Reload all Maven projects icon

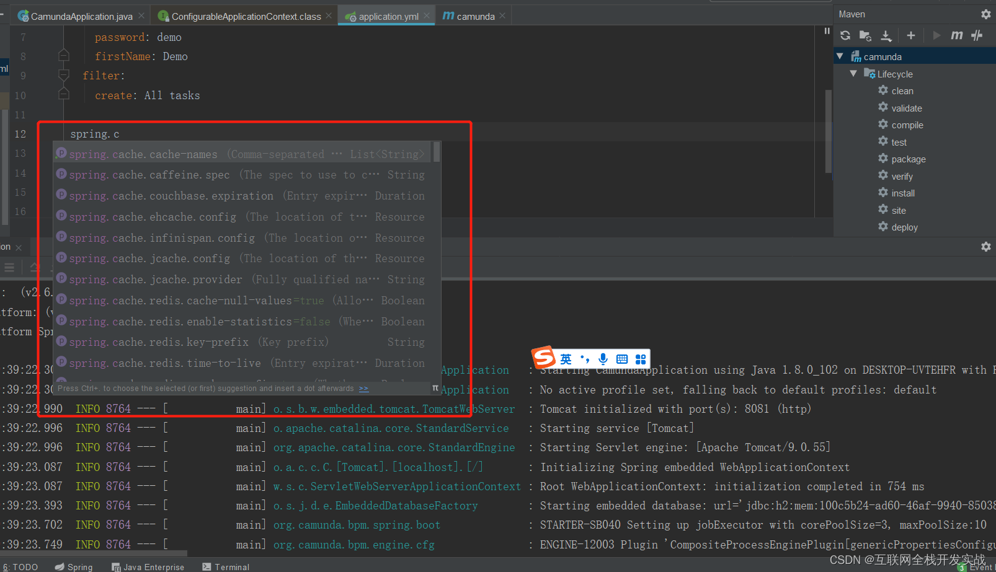tap(845, 35)
